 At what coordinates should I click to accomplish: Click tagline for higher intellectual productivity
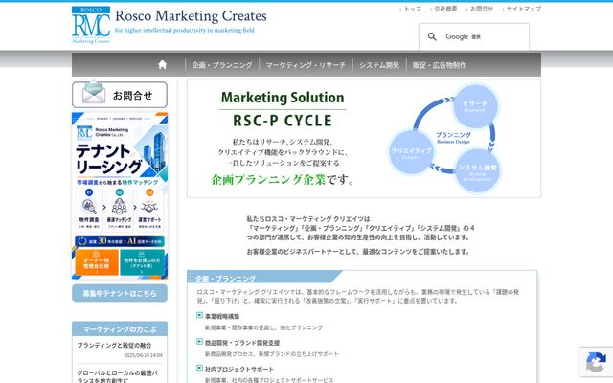pos(185,30)
